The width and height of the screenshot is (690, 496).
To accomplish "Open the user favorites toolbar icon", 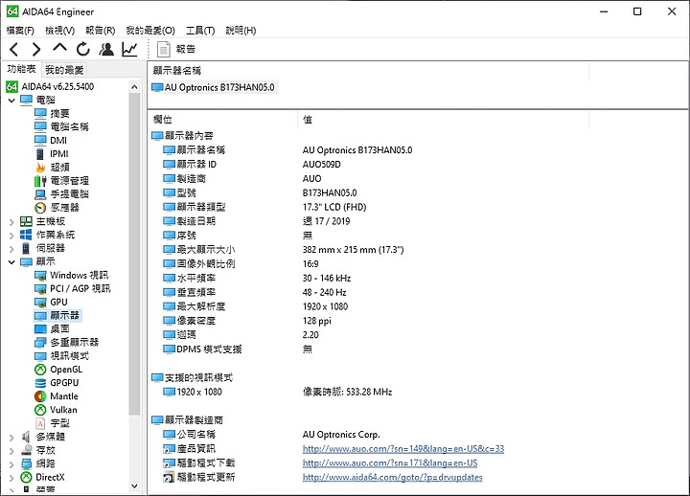I will (106, 49).
